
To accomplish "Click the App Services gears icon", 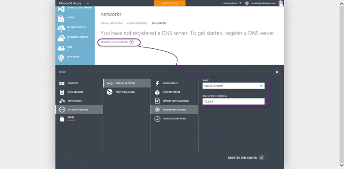I will pyautogui.click(x=62, y=101).
